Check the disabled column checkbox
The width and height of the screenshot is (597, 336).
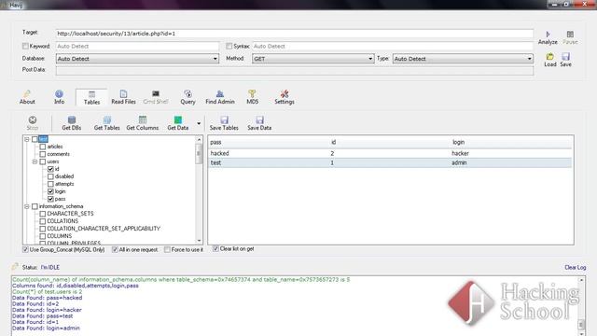click(50, 176)
